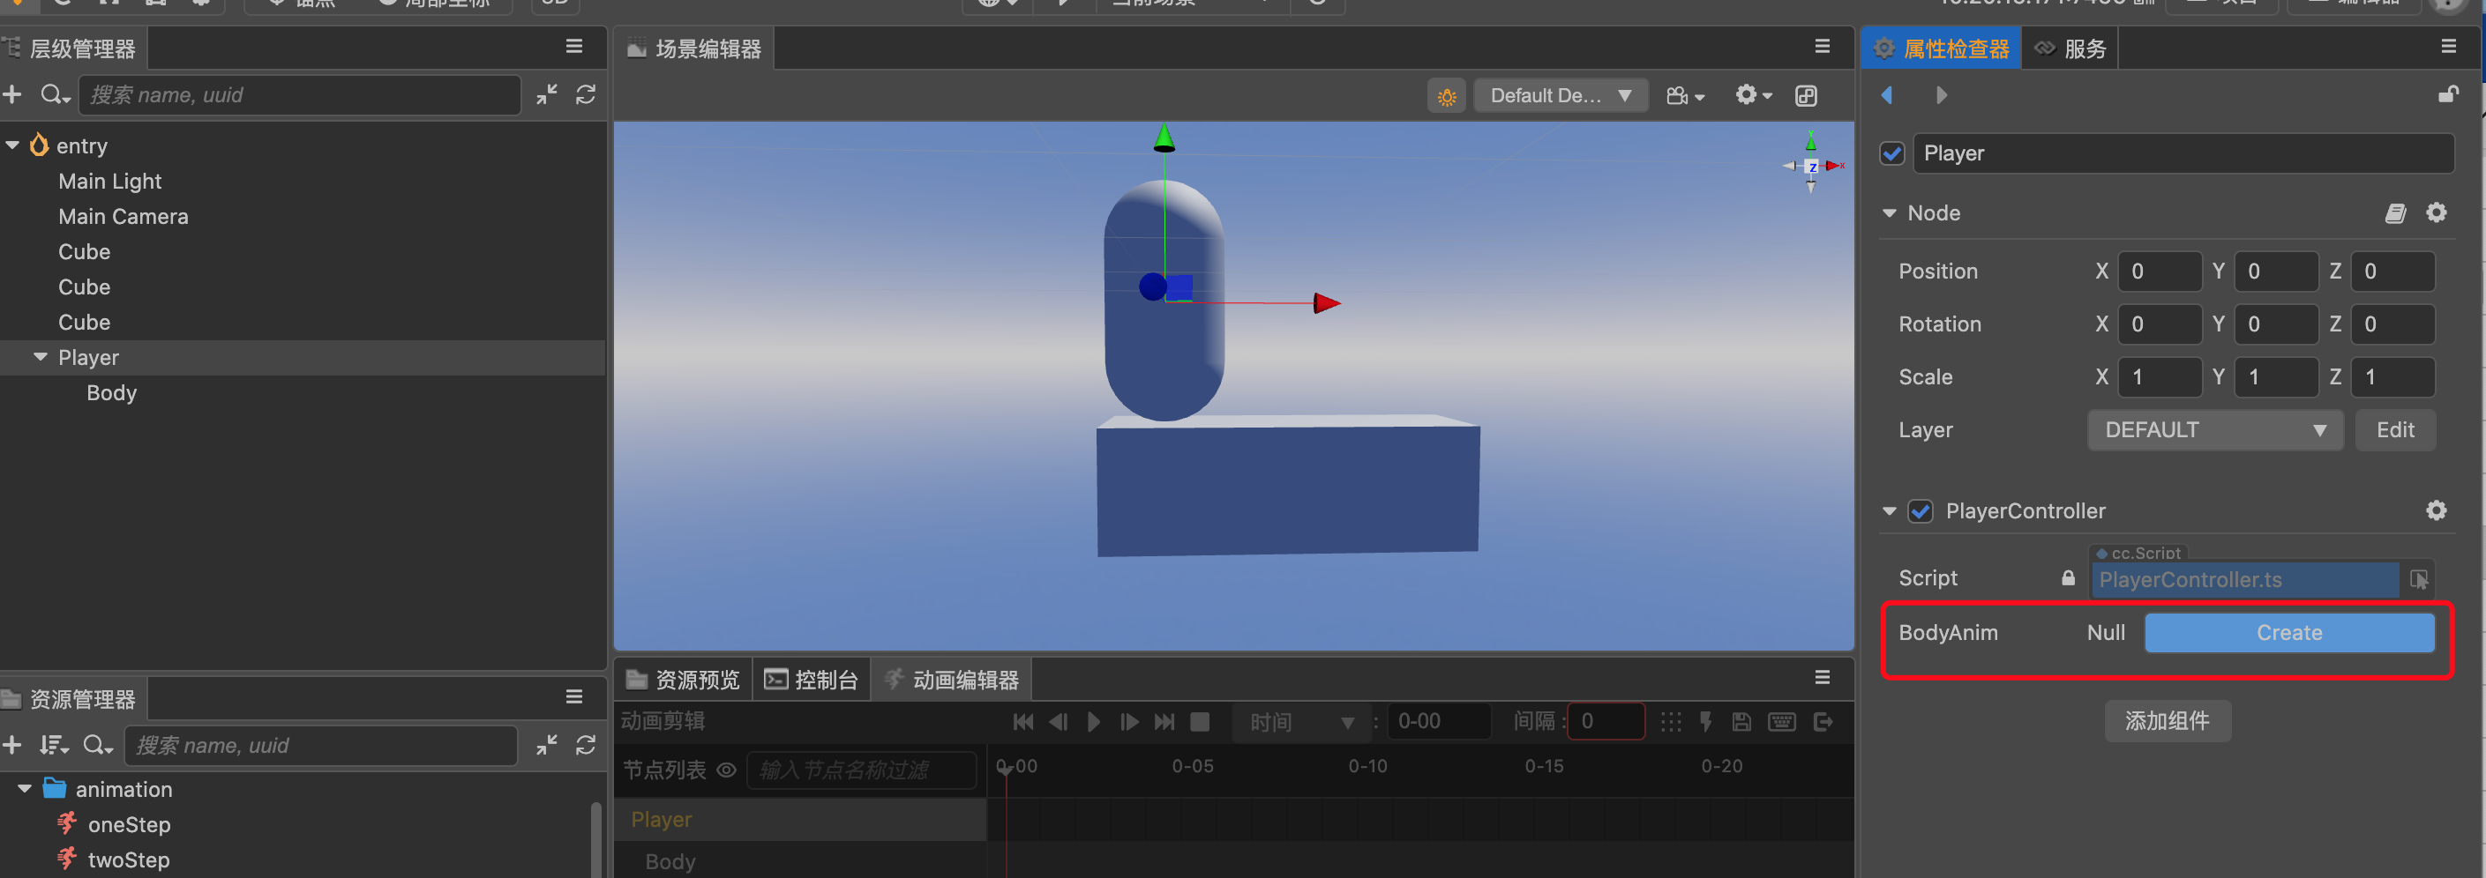The image size is (2486, 878).
Task: Jump to first frame of animation
Action: (1023, 722)
